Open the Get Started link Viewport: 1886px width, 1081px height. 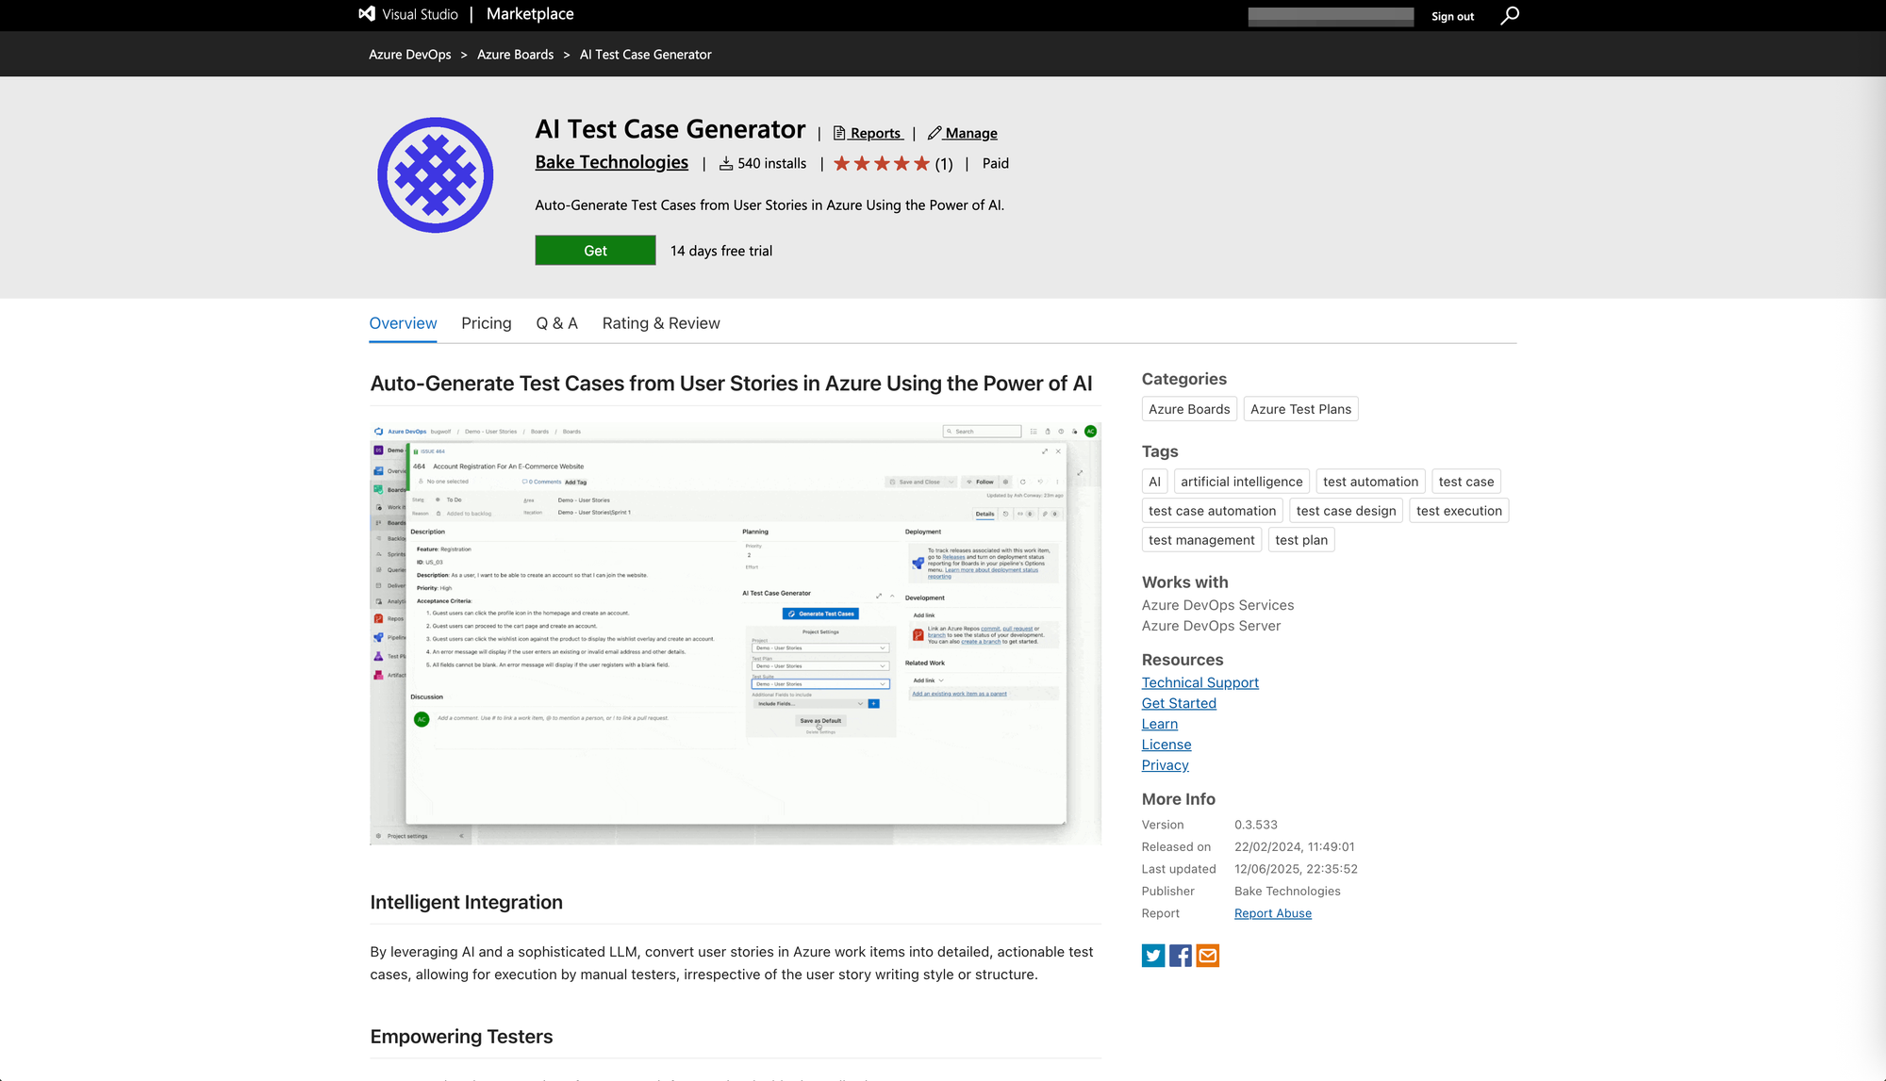coord(1179,703)
